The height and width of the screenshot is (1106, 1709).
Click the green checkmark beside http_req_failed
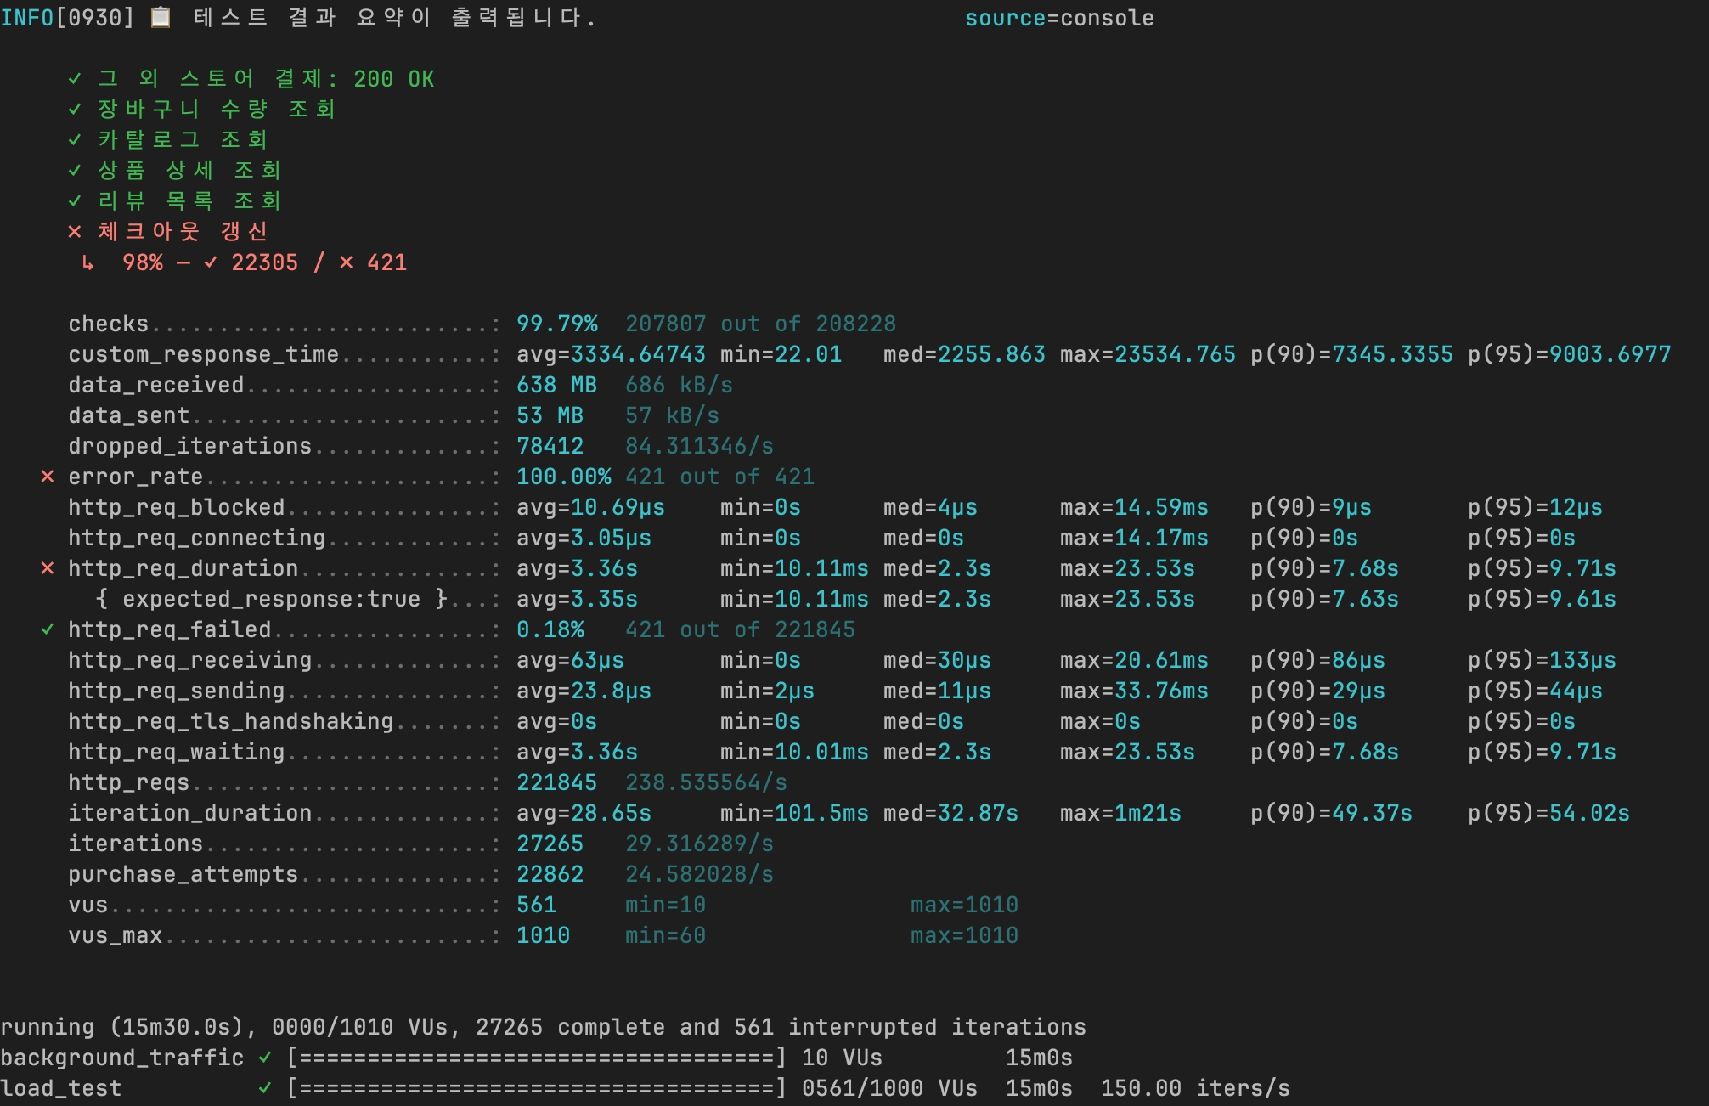coord(48,629)
